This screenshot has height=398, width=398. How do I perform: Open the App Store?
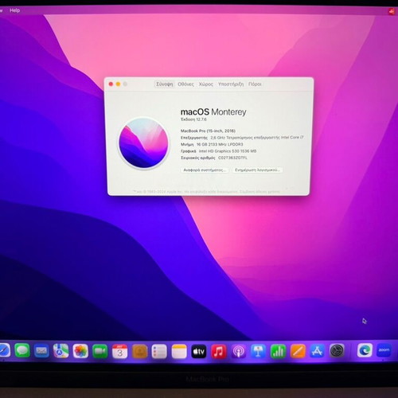click(318, 351)
